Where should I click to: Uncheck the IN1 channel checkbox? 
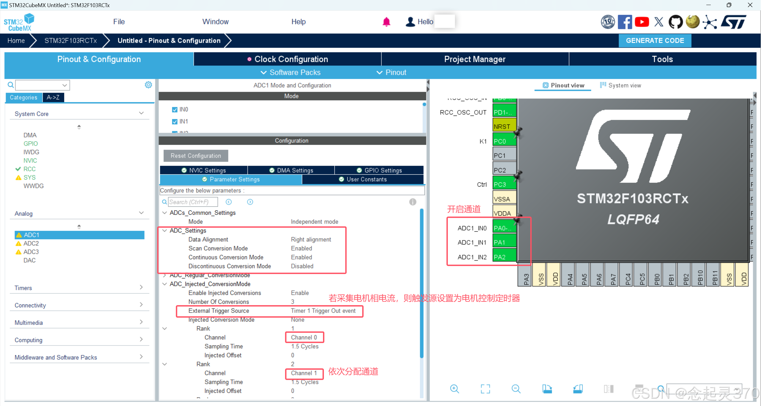pyautogui.click(x=175, y=121)
